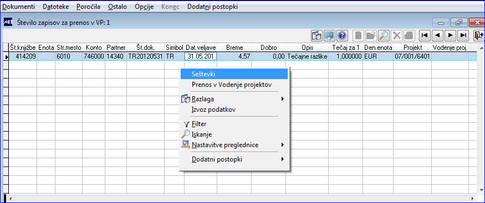Image resolution: width=485 pixels, height=203 pixels.
Task: Expand Dodatni postopki context submenu
Action: pyautogui.click(x=282, y=159)
